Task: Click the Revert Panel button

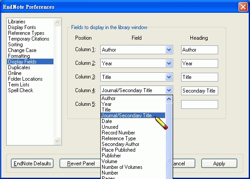Action: [x=80, y=164]
